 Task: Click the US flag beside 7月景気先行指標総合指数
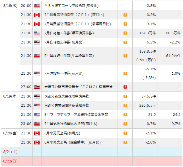tap(37, 124)
